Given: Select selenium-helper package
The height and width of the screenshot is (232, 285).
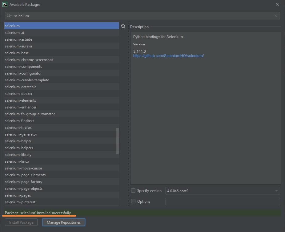Looking at the screenshot, I should [x=62, y=141].
